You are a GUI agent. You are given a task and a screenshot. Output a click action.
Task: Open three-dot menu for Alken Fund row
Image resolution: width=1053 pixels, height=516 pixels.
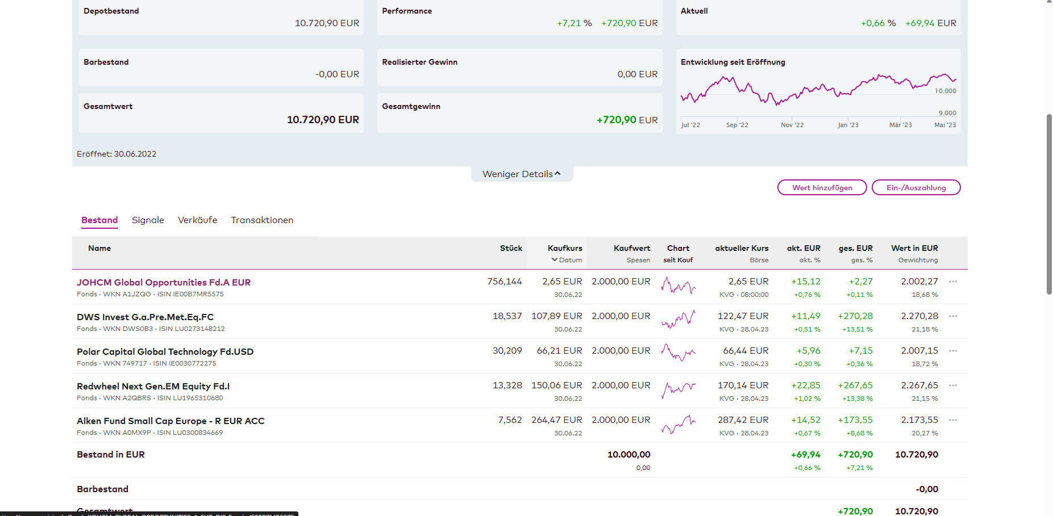click(x=953, y=420)
